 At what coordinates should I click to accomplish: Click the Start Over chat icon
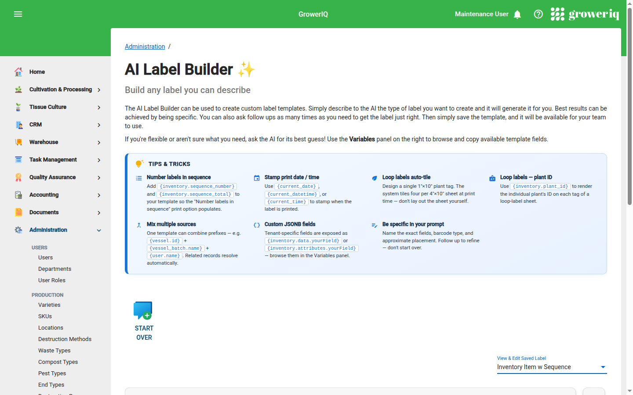pyautogui.click(x=143, y=310)
